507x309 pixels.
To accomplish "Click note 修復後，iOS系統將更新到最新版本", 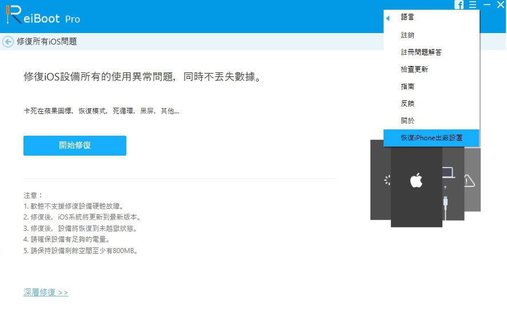I will tap(82, 217).
